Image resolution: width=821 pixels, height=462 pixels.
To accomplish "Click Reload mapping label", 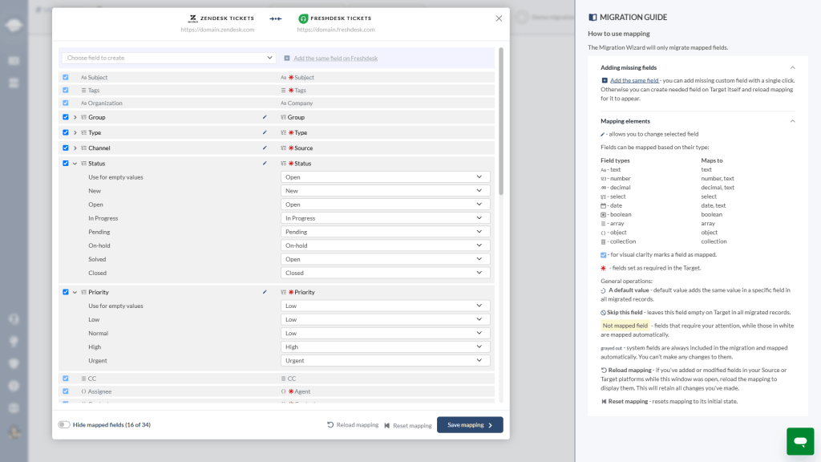I will [357, 425].
